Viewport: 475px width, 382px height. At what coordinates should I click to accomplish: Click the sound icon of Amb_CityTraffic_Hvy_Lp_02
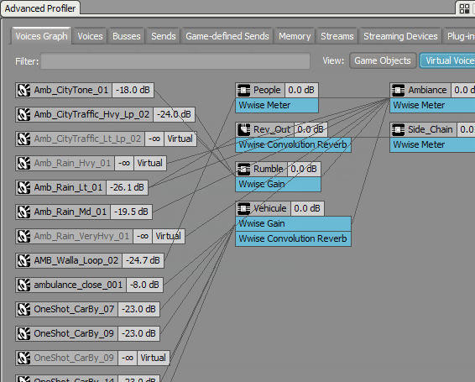[x=23, y=114]
